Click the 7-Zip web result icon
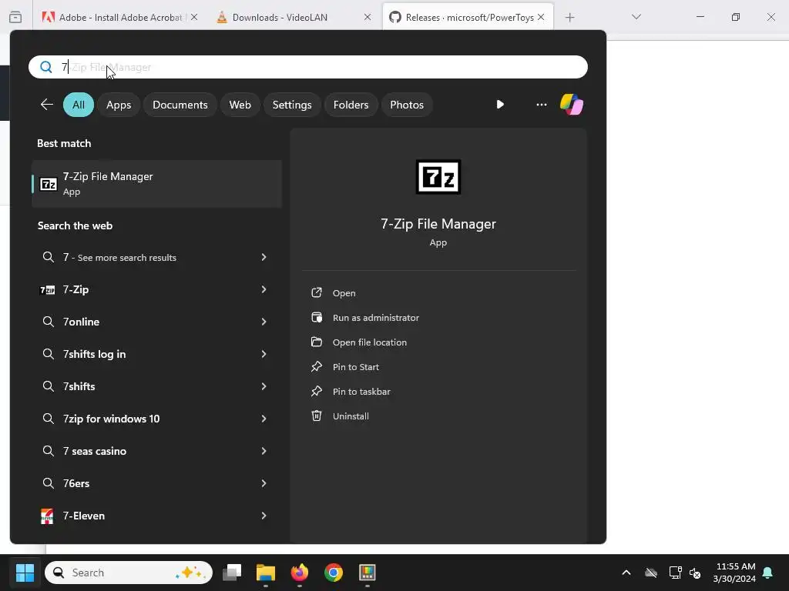 [x=47, y=290]
